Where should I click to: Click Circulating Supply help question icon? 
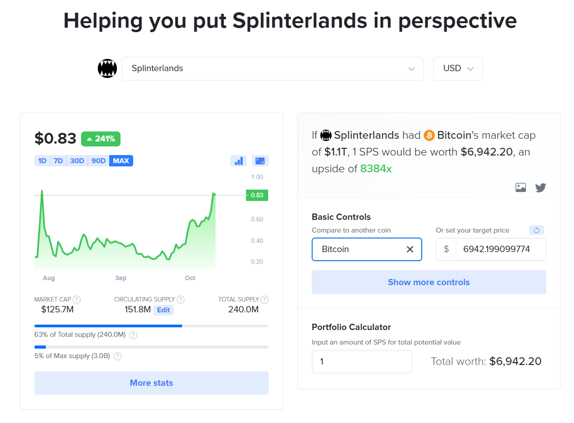click(x=180, y=300)
